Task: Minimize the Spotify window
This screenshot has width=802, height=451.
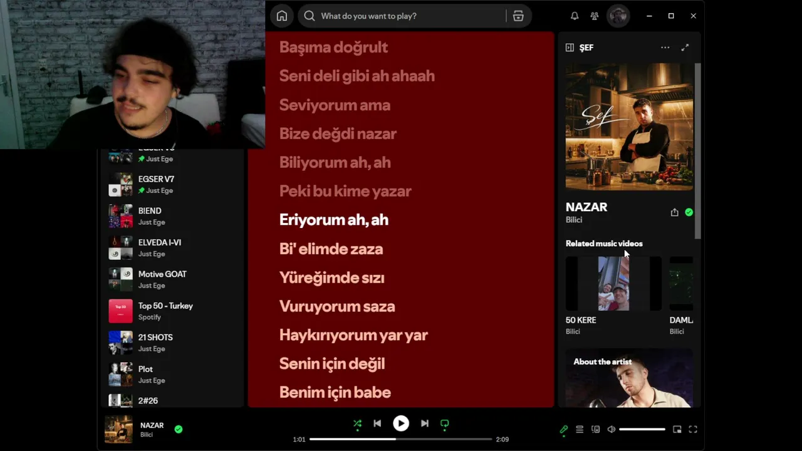Action: pyautogui.click(x=649, y=16)
